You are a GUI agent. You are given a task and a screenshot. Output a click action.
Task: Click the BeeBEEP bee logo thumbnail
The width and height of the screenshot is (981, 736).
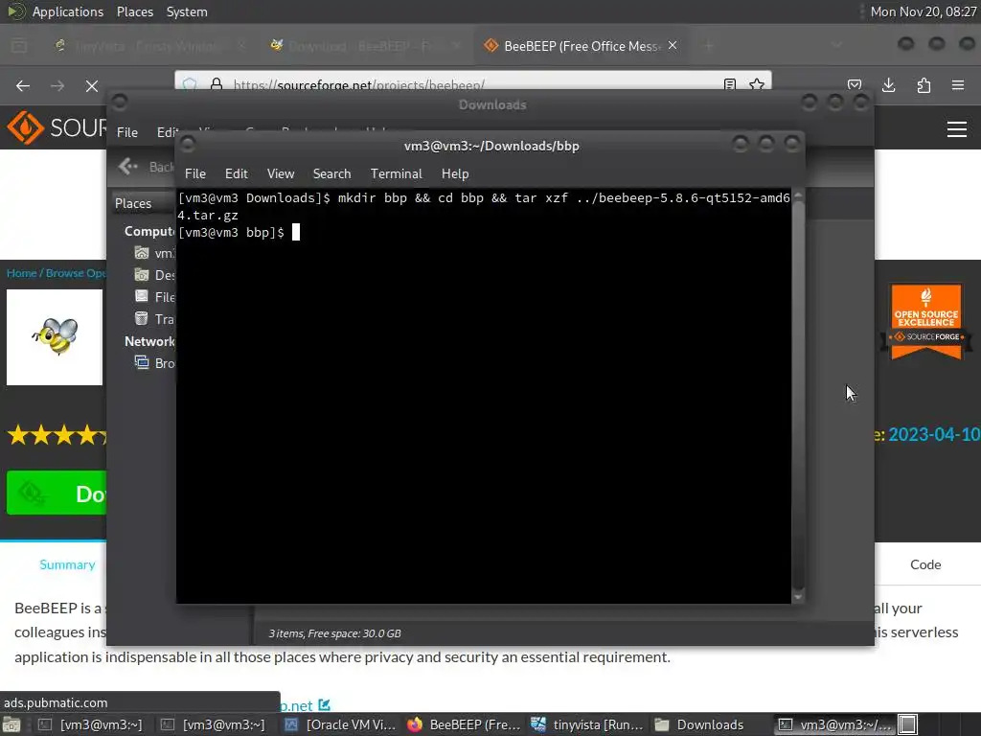55,337
